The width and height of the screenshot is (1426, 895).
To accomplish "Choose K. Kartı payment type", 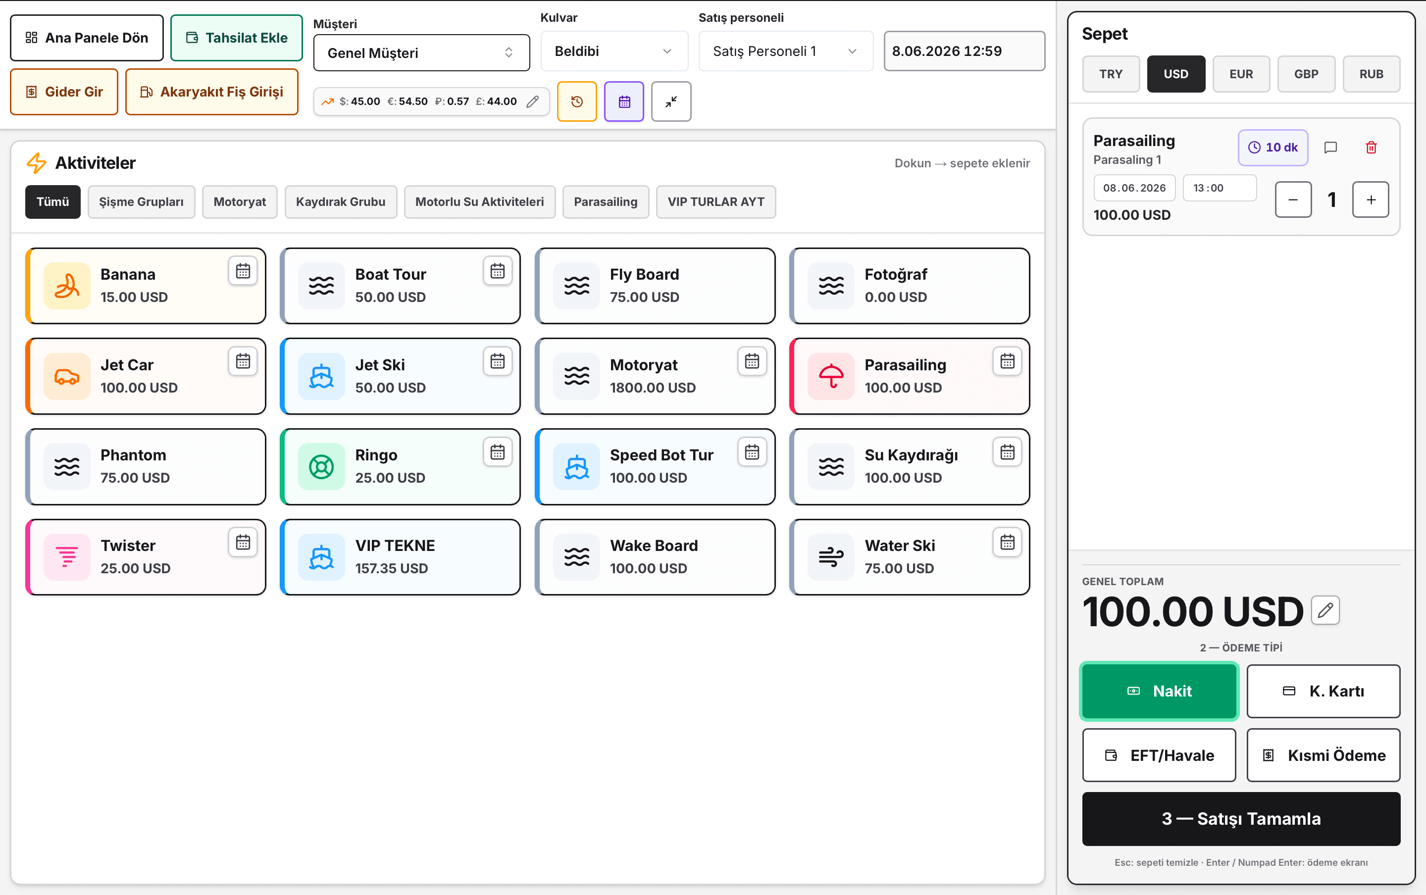I will pyautogui.click(x=1323, y=691).
